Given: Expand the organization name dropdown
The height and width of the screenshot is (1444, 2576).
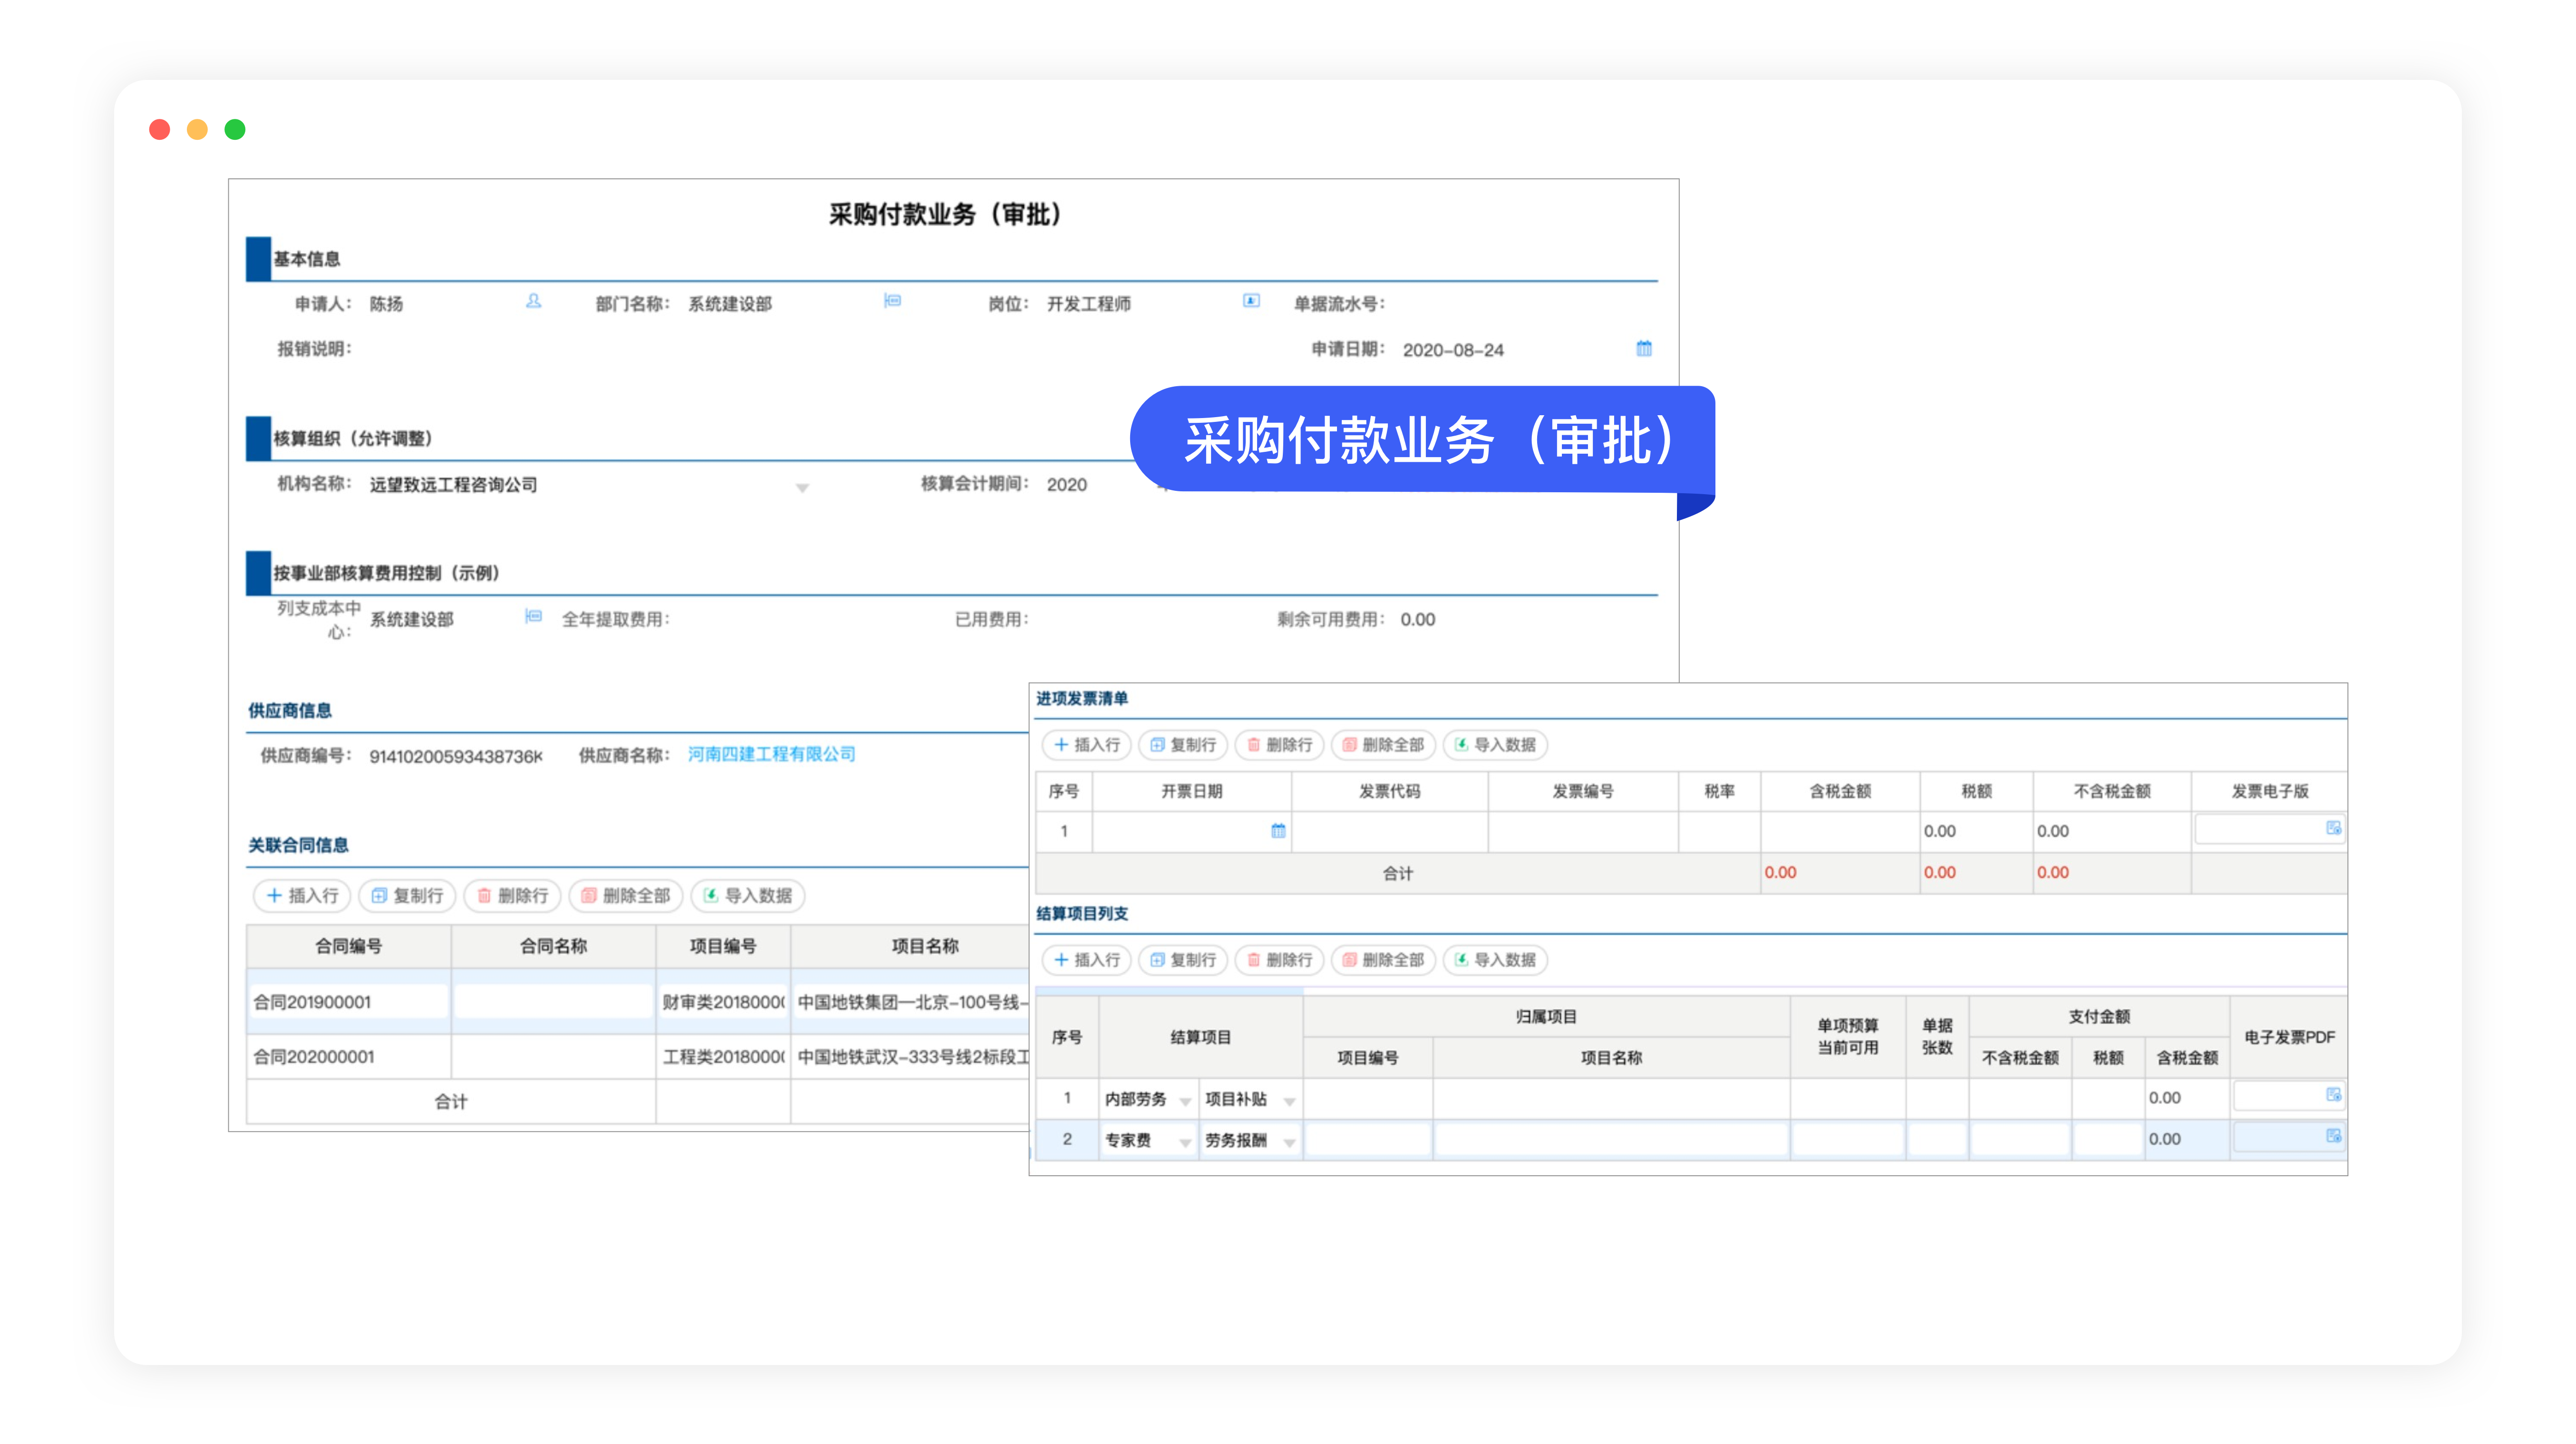Looking at the screenshot, I should click(802, 488).
